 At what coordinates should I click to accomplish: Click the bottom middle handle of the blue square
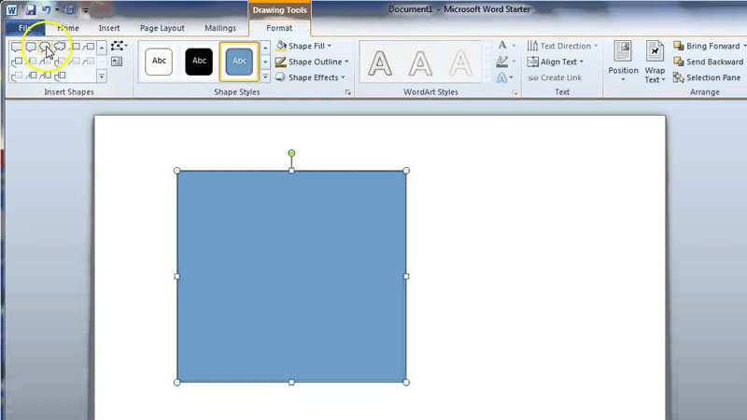tap(291, 382)
